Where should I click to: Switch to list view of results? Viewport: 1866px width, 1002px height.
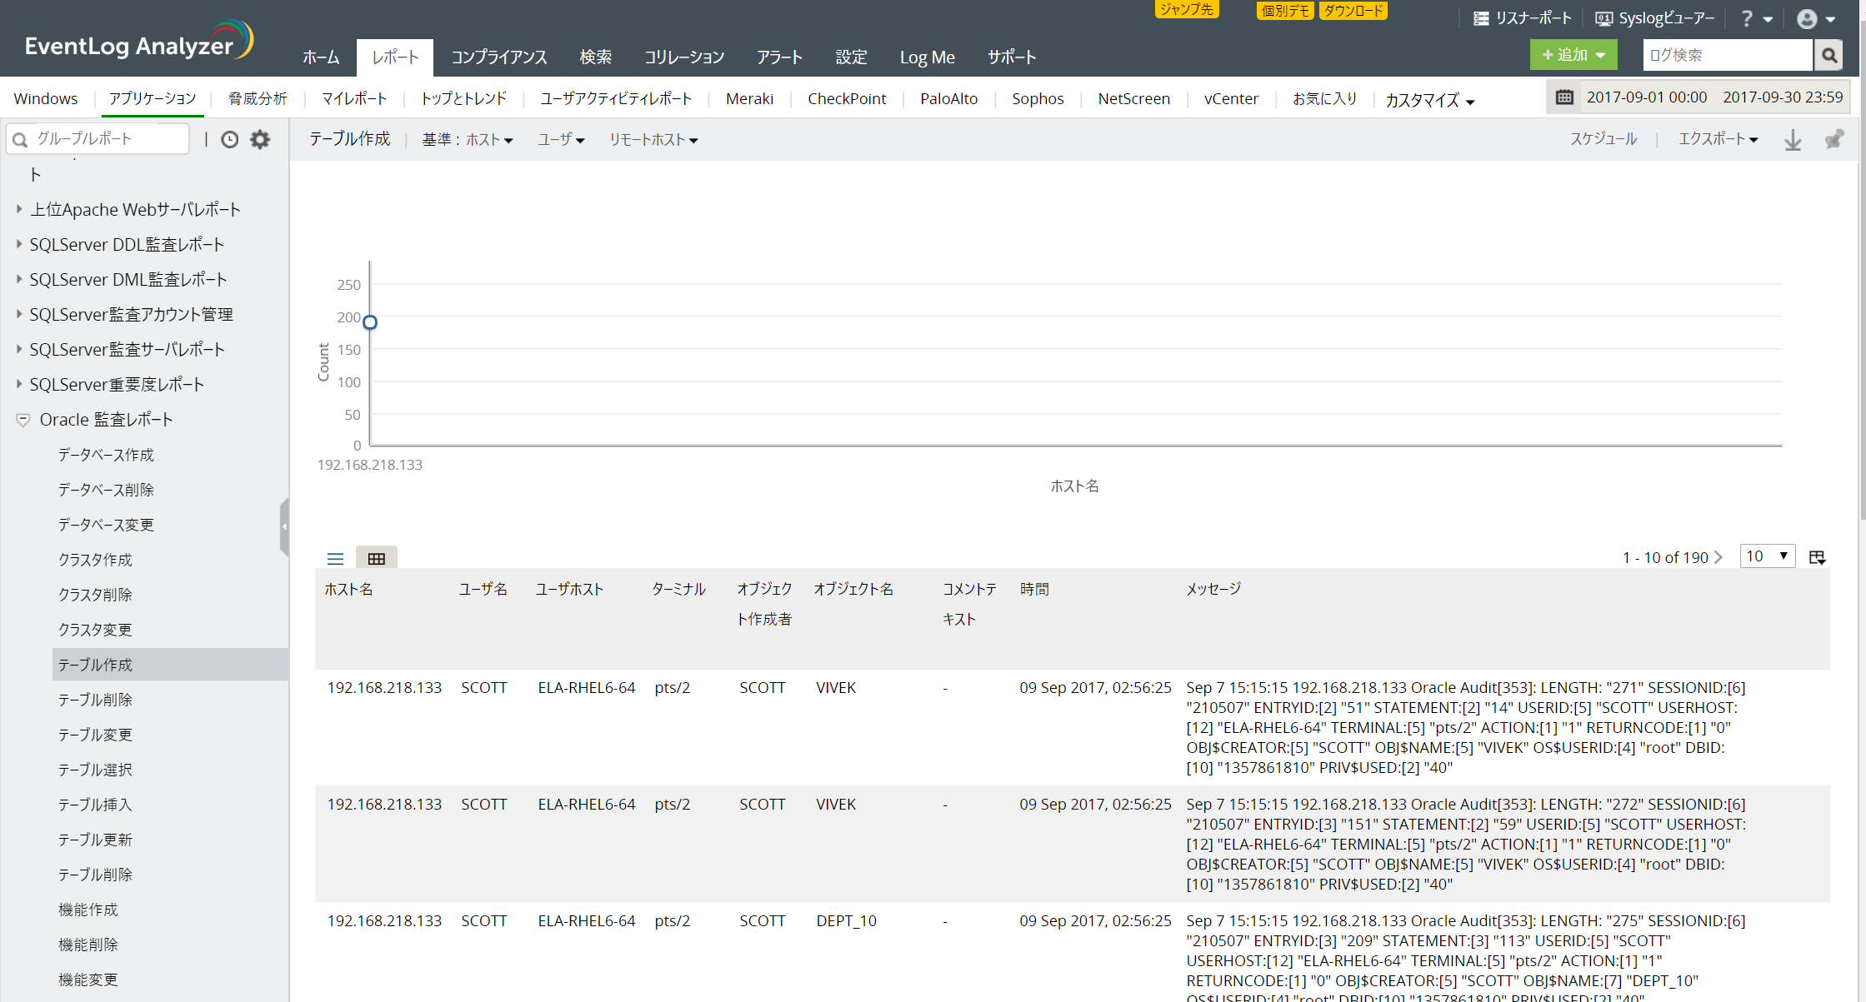coord(335,559)
